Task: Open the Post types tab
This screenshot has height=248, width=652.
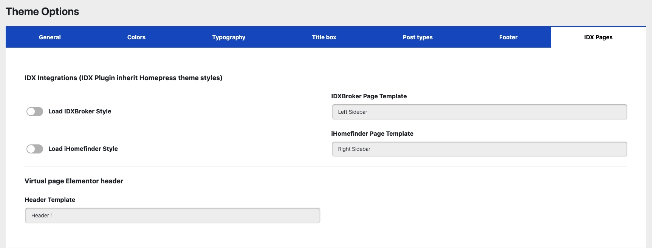Action: point(417,37)
